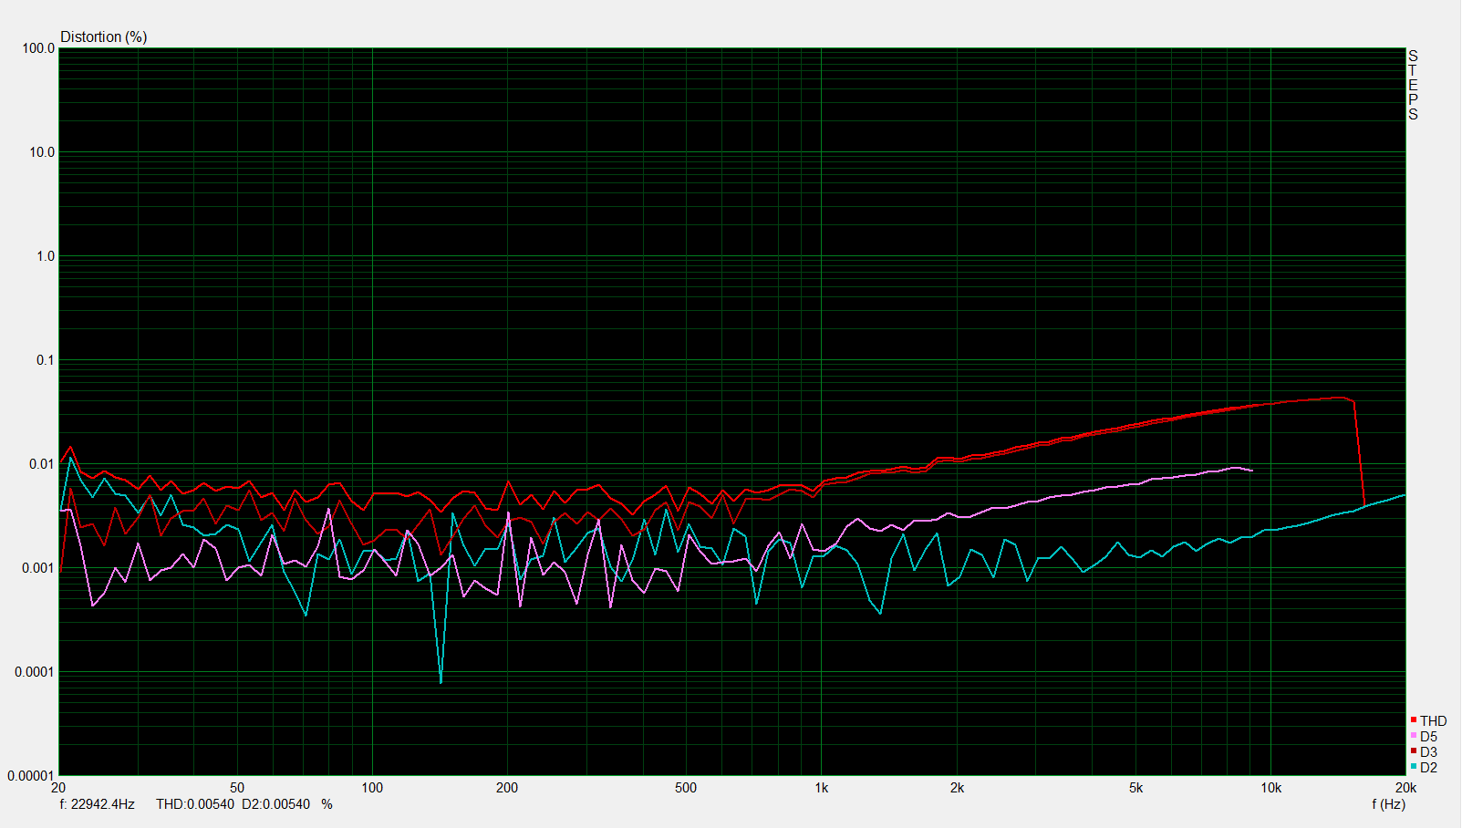Click the 100 frequency axis label
The height and width of the screenshot is (828, 1462).
(x=372, y=788)
